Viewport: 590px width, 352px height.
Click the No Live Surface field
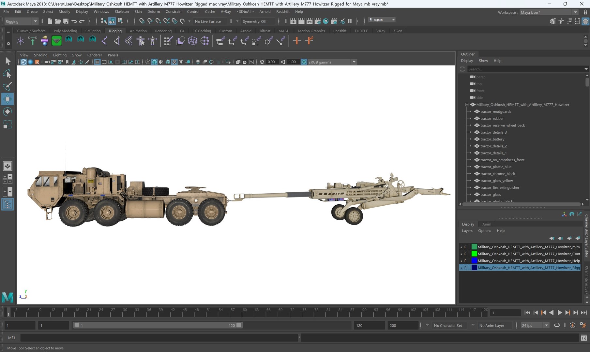click(x=210, y=21)
